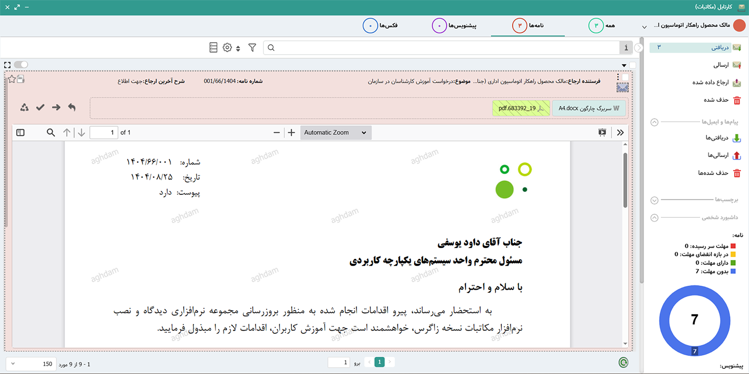Click the forward arrow icon on the letter

tap(56, 107)
